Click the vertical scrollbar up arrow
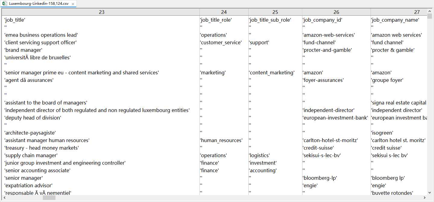The image size is (434, 202). pyautogui.click(x=429, y=11)
